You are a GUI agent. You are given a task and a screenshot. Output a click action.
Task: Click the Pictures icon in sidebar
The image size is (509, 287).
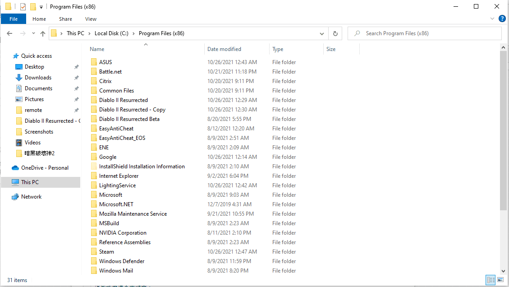pyautogui.click(x=19, y=99)
